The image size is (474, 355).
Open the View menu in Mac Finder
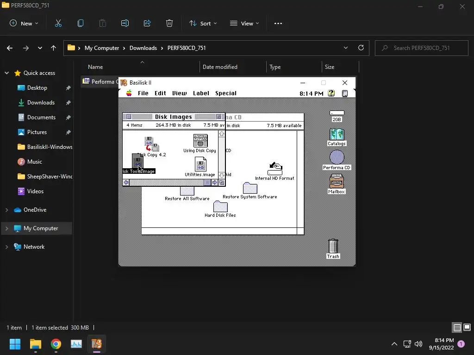click(179, 93)
